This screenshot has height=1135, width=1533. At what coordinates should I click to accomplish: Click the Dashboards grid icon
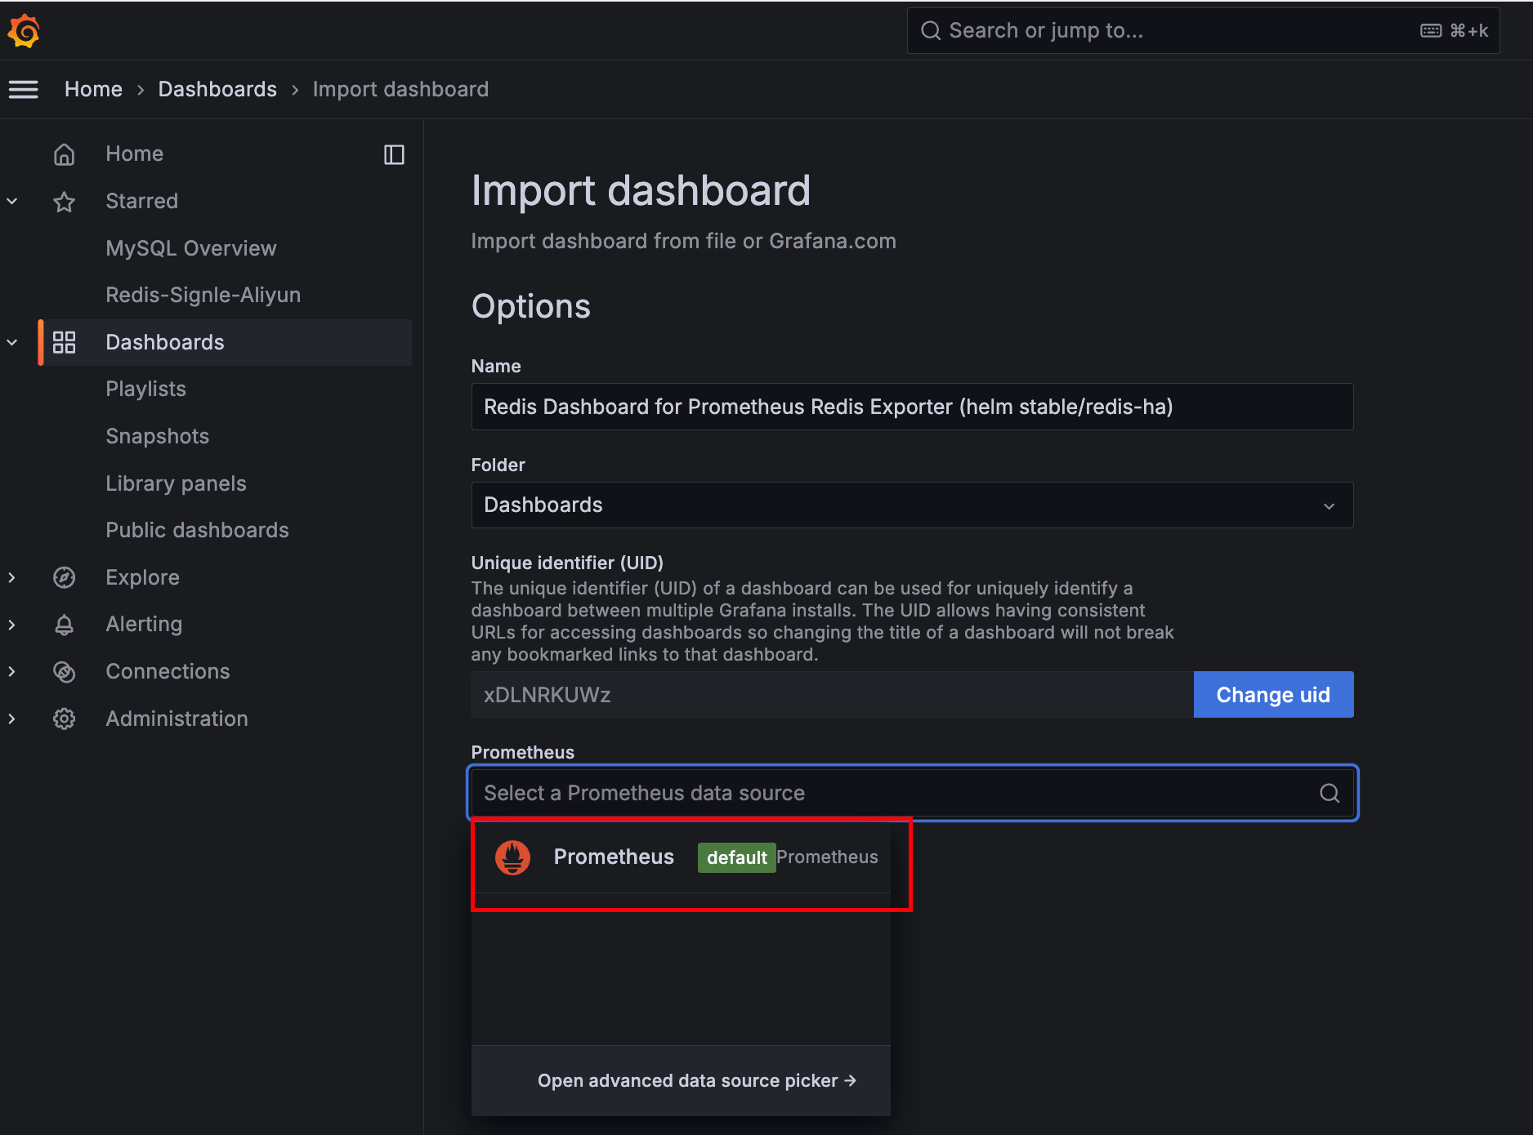tap(65, 342)
